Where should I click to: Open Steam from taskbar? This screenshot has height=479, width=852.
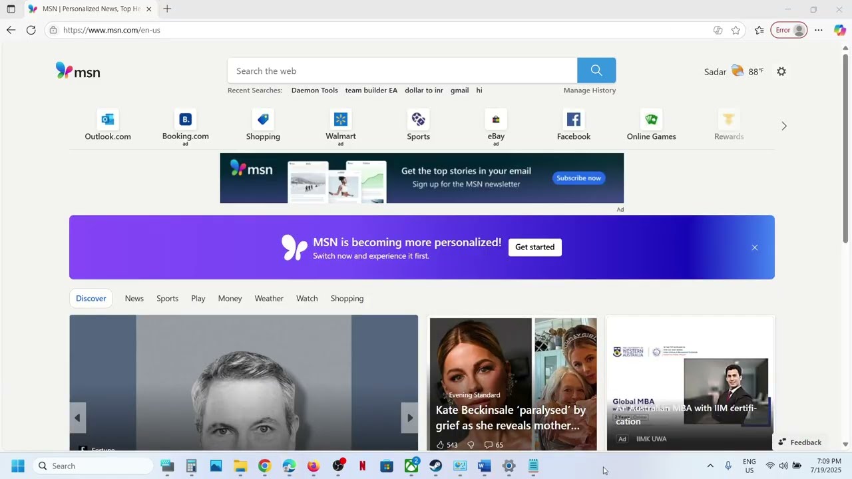tap(436, 466)
